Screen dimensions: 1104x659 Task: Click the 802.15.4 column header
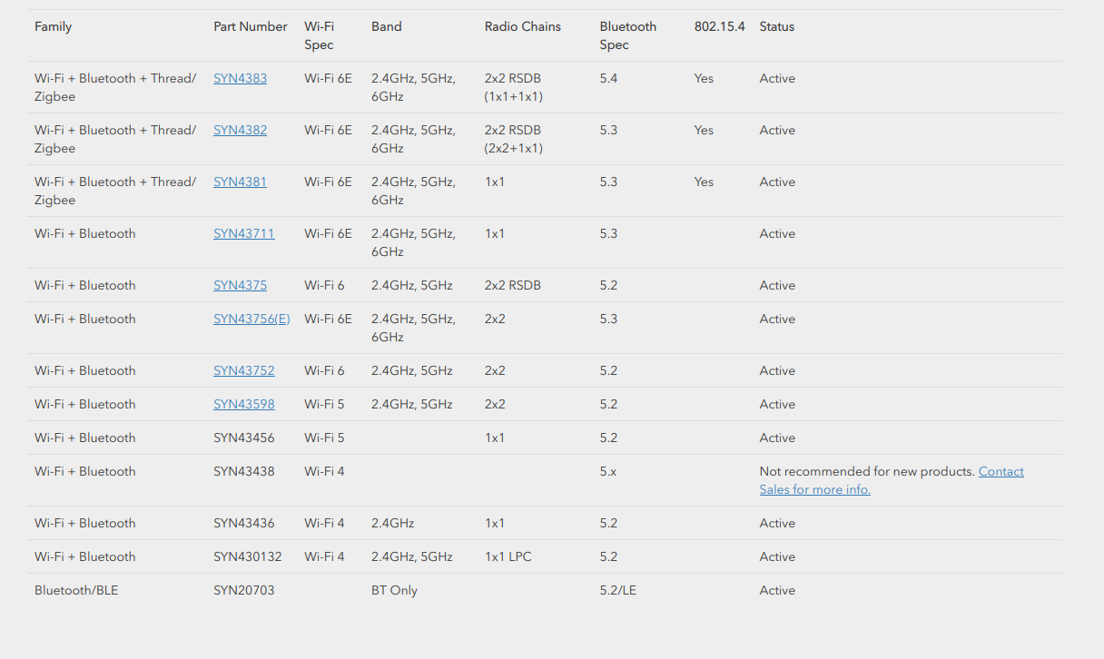pos(720,26)
